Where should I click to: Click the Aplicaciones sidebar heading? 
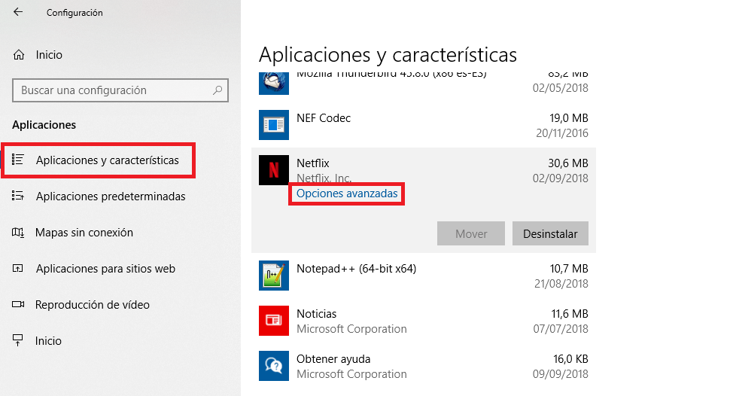point(44,125)
